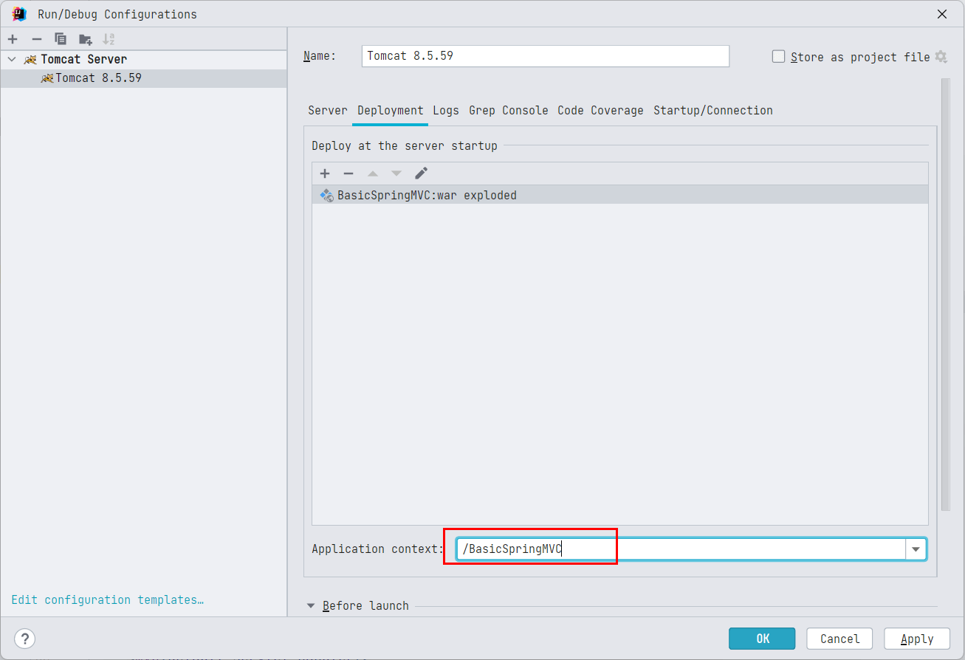Open Application context dropdown arrow
Image resolution: width=965 pixels, height=660 pixels.
tap(916, 549)
